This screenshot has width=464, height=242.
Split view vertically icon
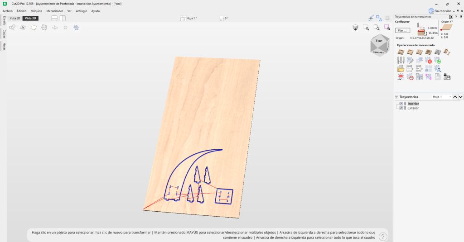(63, 19)
